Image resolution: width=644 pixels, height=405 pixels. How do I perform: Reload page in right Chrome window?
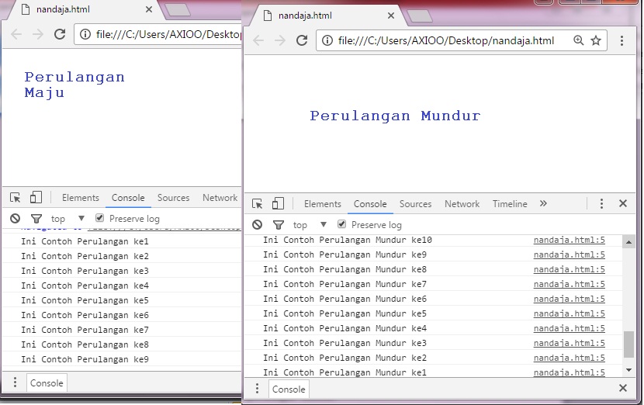coord(302,40)
